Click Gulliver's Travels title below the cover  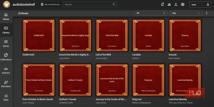coord(68,99)
